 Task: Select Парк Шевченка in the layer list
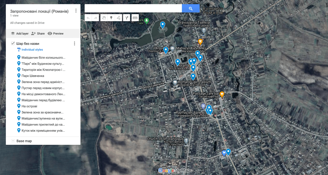pos(33,76)
